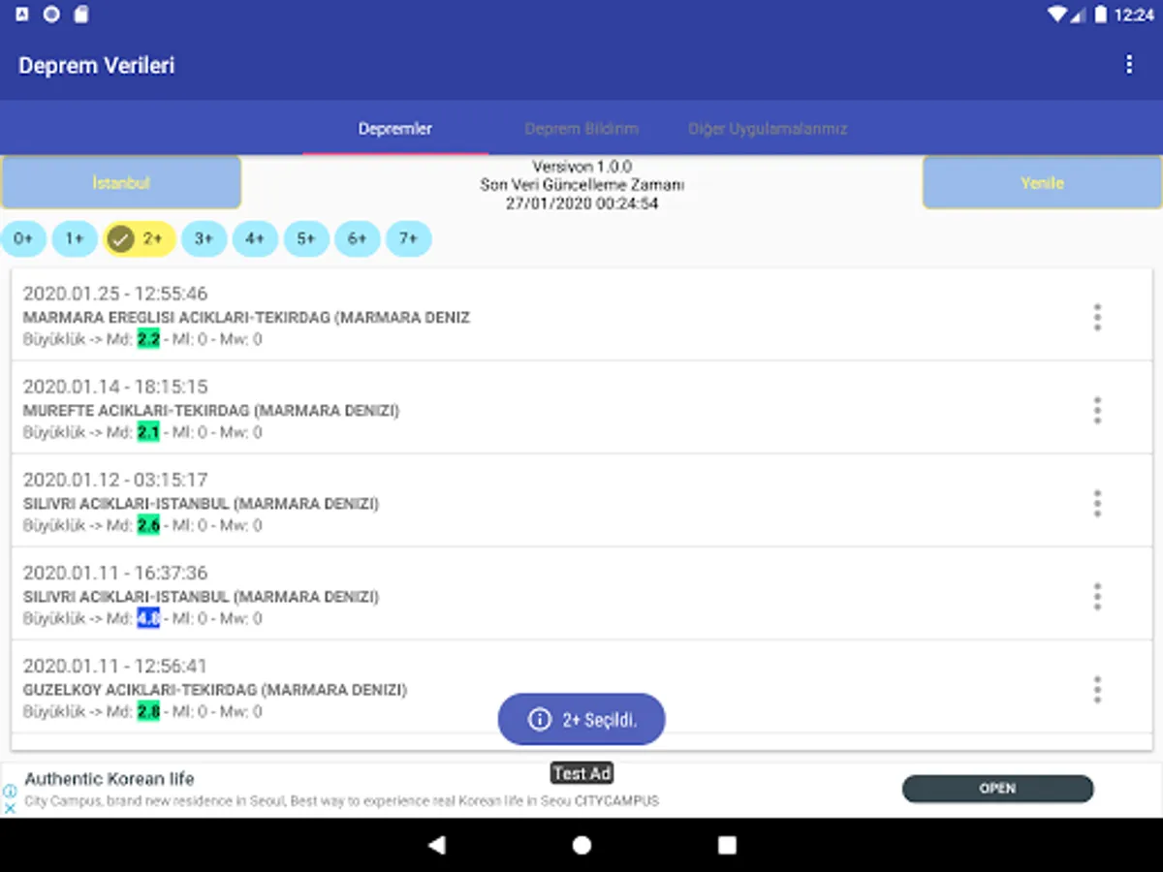Click the 2020.01.14 - 18:15:15 timestamp
This screenshot has height=872, width=1163.
tap(115, 387)
